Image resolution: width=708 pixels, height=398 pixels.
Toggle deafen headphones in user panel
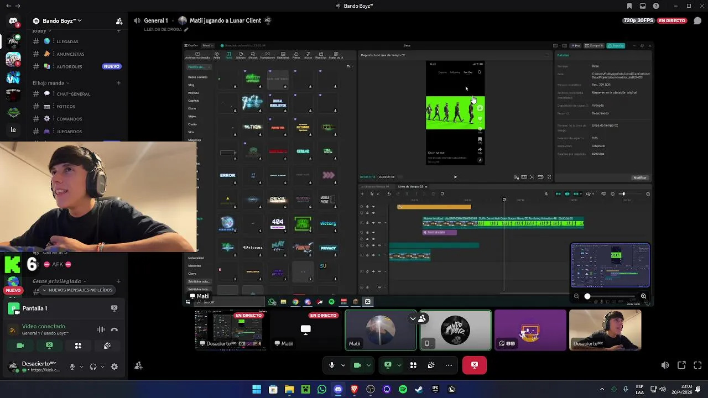93,366
